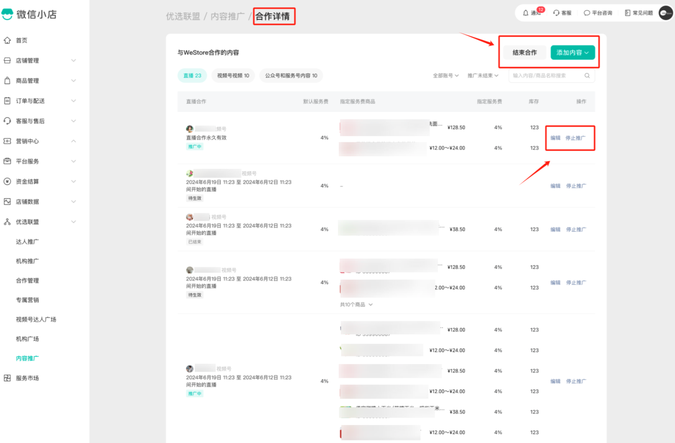Click 停止推广 for first live collaboration
The image size is (675, 443).
coord(575,138)
